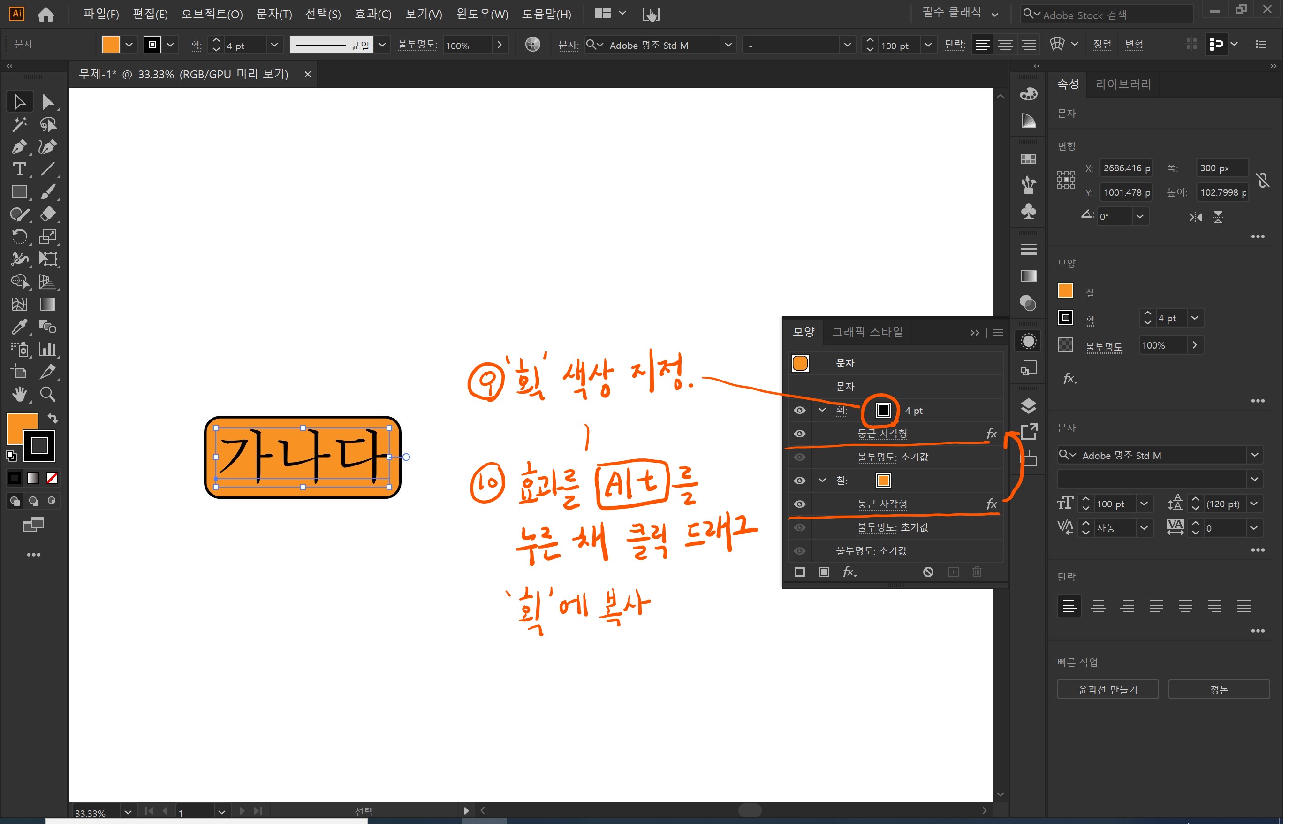The height and width of the screenshot is (824, 1289).
Task: Pick the Eyedropper tool
Action: pyautogui.click(x=19, y=327)
